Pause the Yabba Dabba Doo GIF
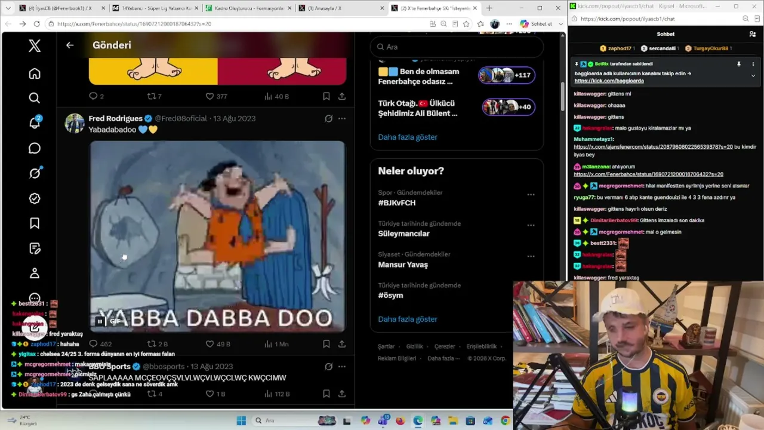Screen dimensions: 764x430 pyautogui.click(x=100, y=321)
